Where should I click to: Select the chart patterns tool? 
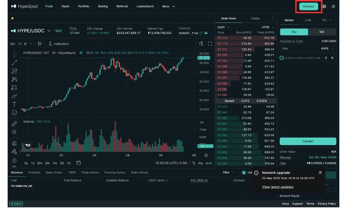tap(14, 79)
